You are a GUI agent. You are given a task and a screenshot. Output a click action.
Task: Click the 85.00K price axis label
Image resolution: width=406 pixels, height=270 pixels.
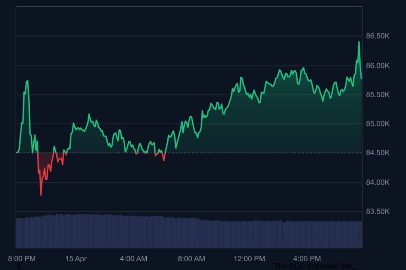click(377, 124)
